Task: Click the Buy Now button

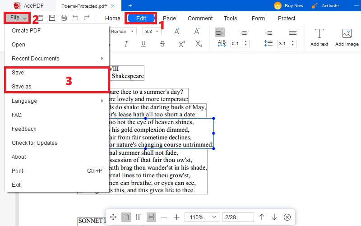Action: coord(288,5)
